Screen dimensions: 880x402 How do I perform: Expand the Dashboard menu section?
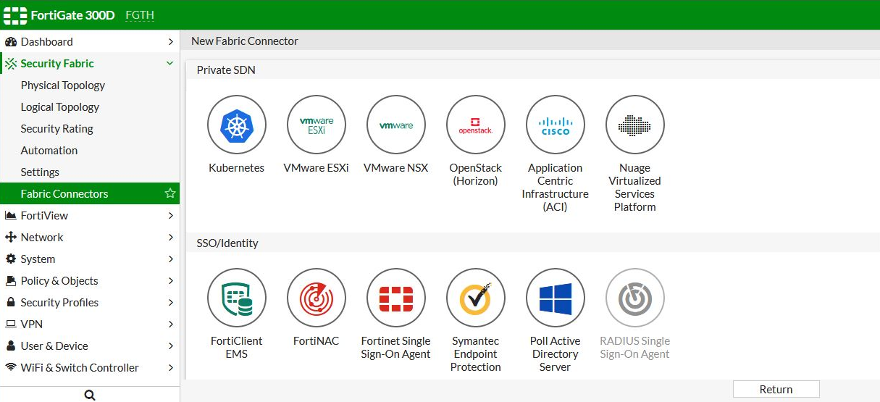(x=170, y=42)
